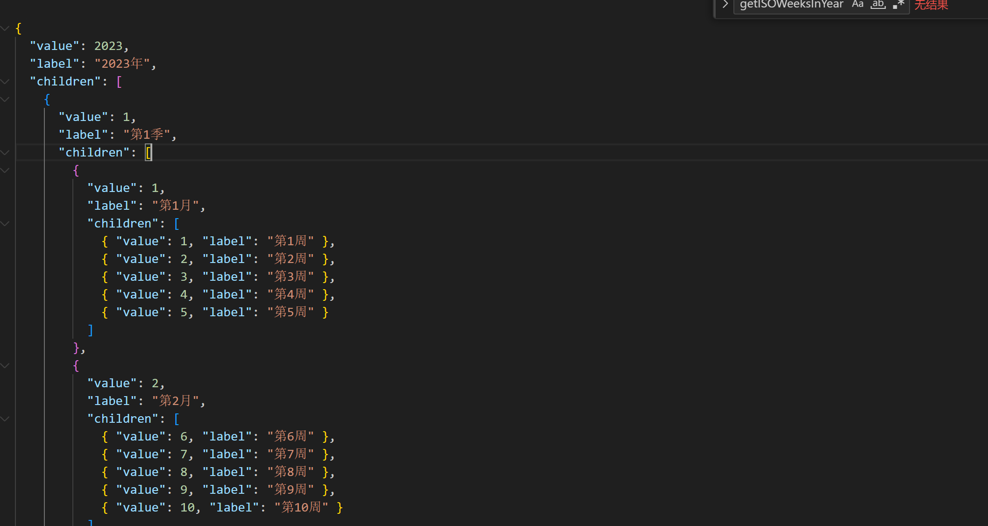This screenshot has width=988, height=526.
Task: Toggle Match Case in find widget
Action: [858, 5]
